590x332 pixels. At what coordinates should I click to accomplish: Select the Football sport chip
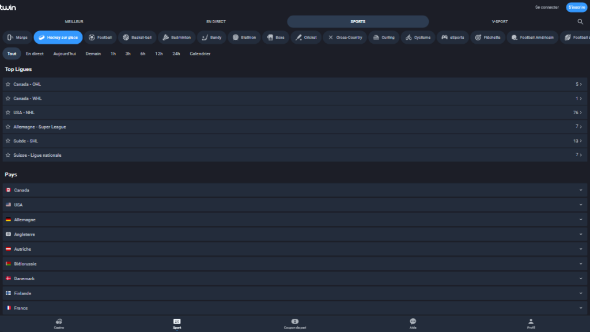tap(100, 37)
